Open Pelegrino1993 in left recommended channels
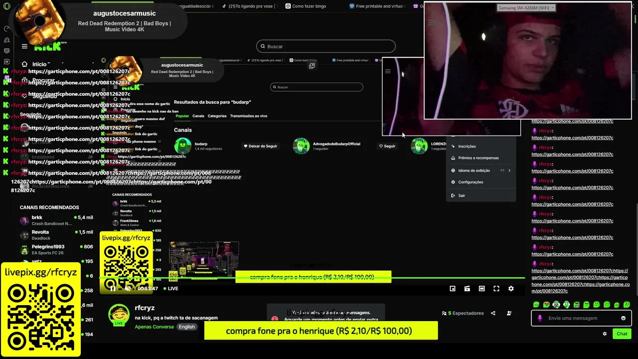Screen dimensions: 638x359 pos(56,249)
